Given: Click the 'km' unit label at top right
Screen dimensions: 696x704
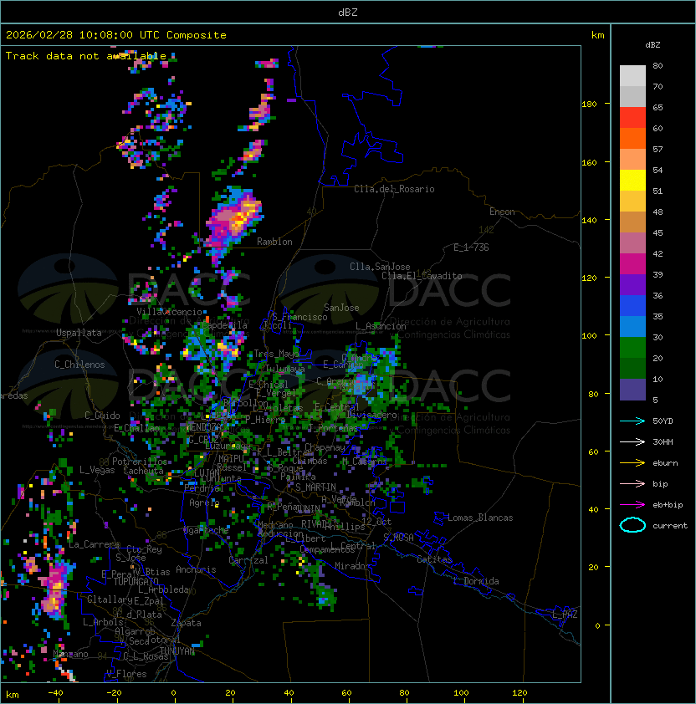Looking at the screenshot, I should tap(597, 35).
